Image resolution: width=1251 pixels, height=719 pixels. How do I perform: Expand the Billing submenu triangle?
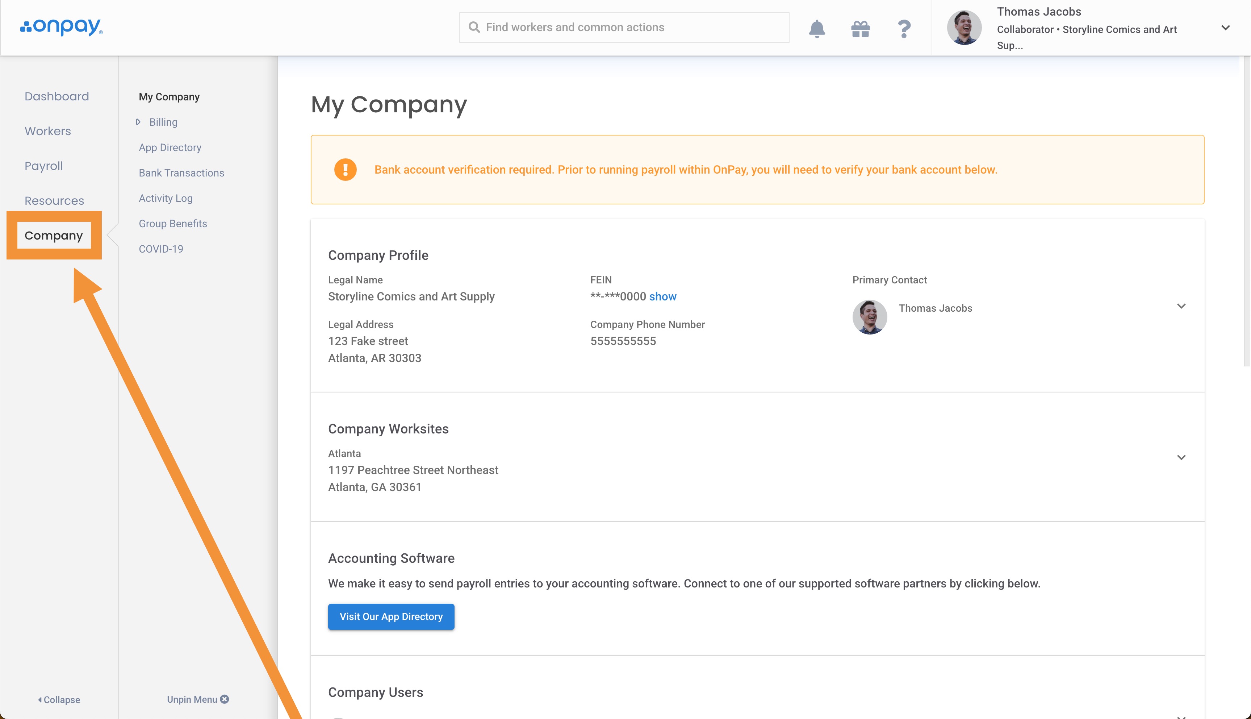point(138,122)
